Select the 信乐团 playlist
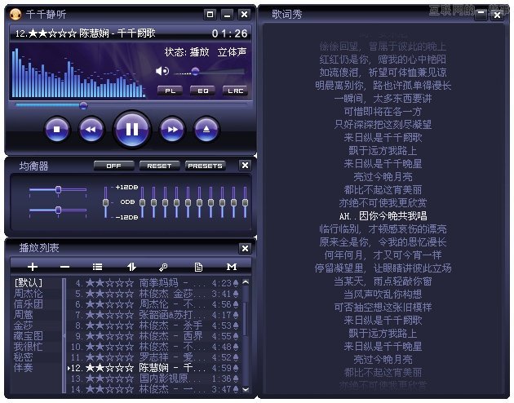The width and height of the screenshot is (514, 403). [29, 303]
